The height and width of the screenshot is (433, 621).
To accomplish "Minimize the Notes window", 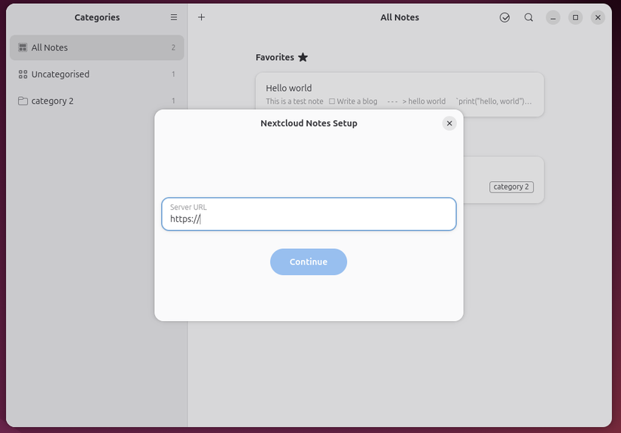I will tap(553, 17).
